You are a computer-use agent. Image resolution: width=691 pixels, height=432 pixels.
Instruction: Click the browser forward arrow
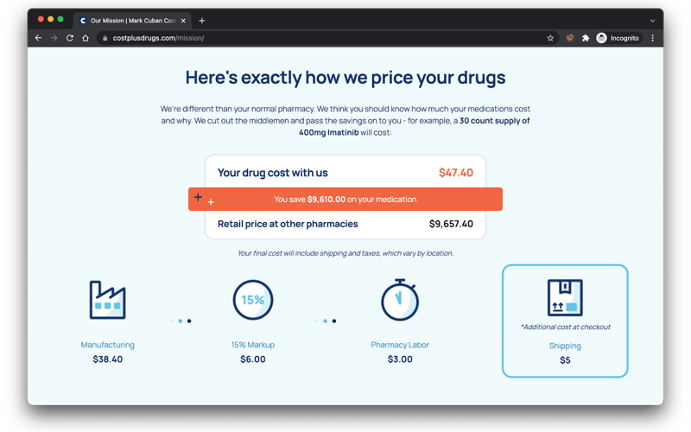54,38
